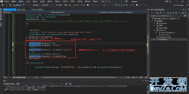Click the Undo arrow icon

point(24,5)
